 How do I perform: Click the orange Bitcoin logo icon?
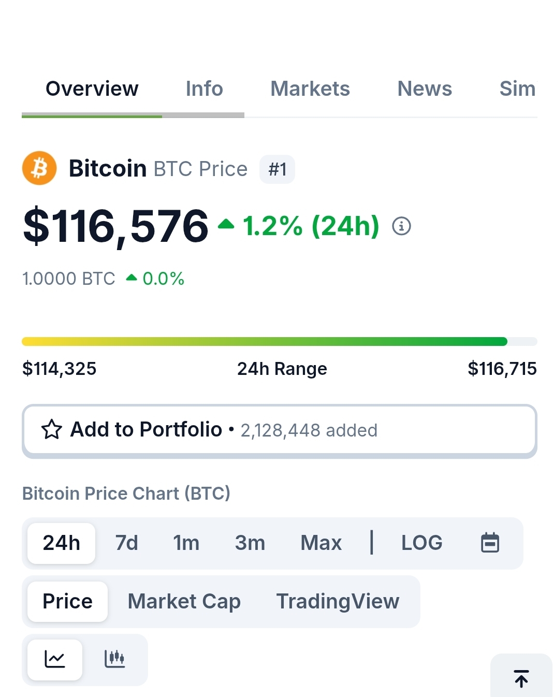(x=39, y=168)
